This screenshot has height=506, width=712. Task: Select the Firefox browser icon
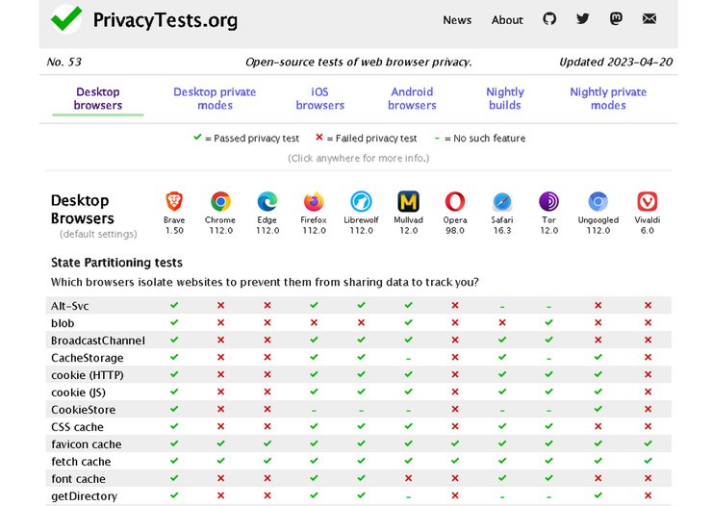point(314,202)
